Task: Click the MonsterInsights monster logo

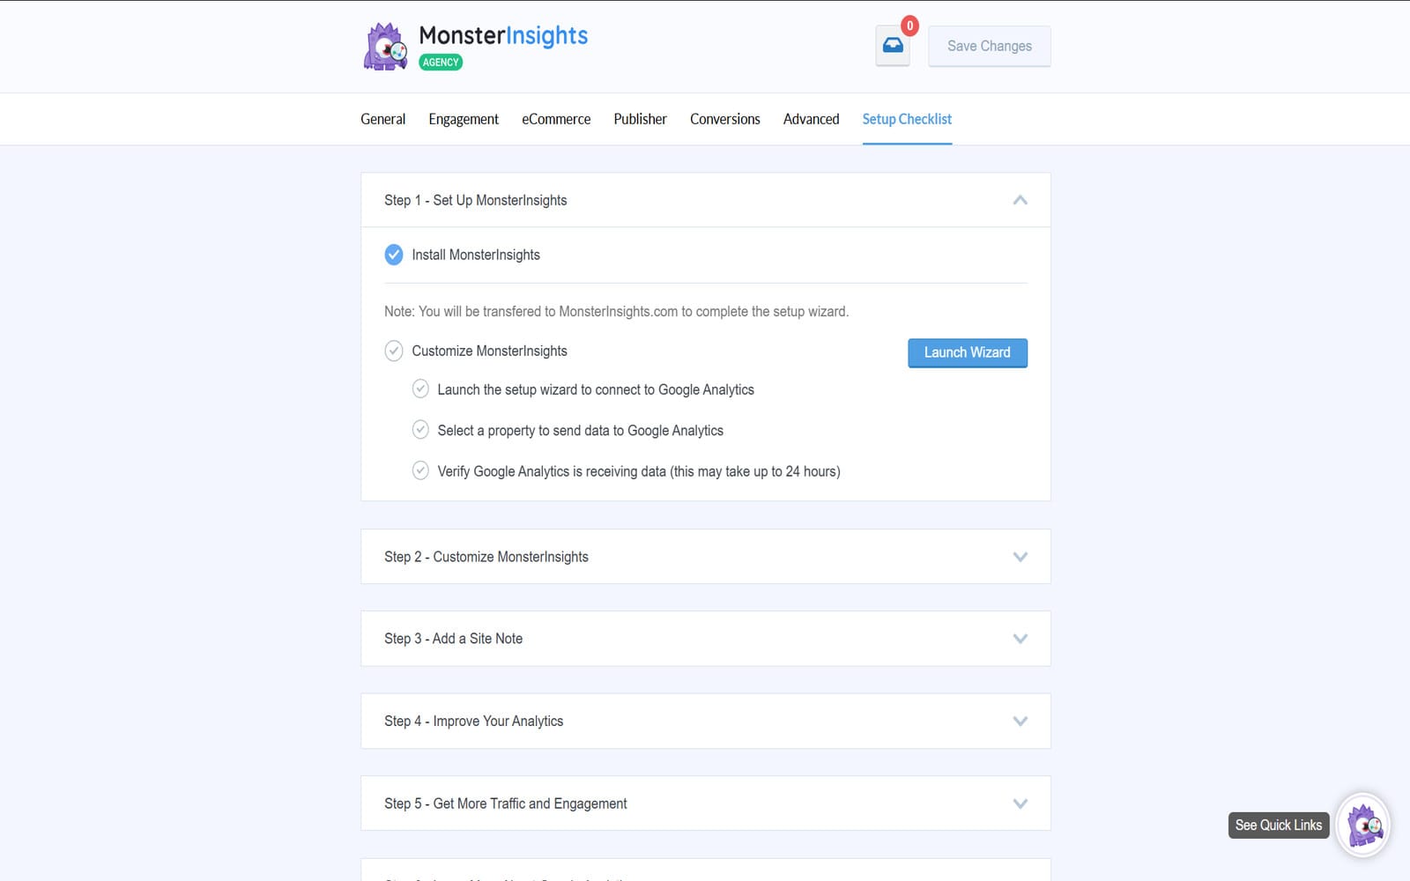Action: [385, 47]
